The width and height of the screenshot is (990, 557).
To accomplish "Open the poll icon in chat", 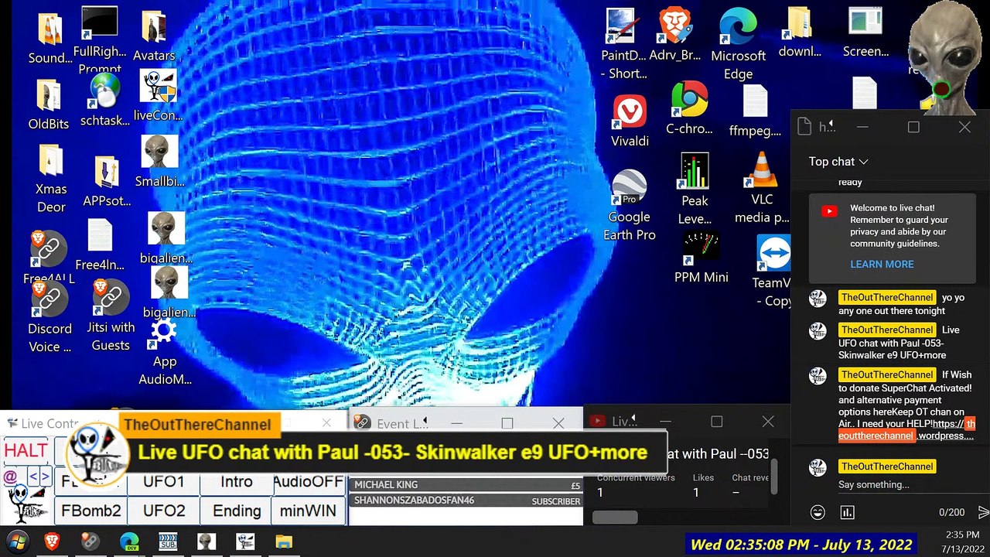I will tap(847, 512).
